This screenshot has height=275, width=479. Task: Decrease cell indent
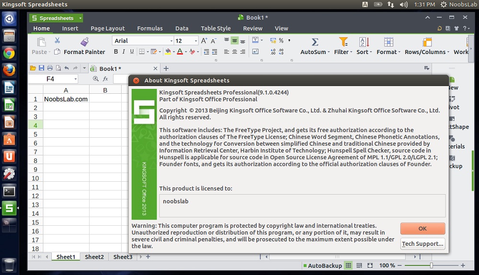[206, 52]
